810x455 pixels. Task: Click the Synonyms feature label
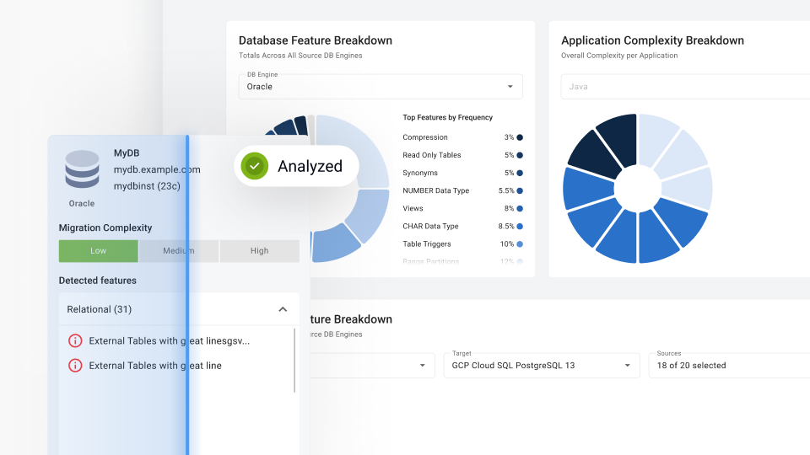[x=420, y=173]
